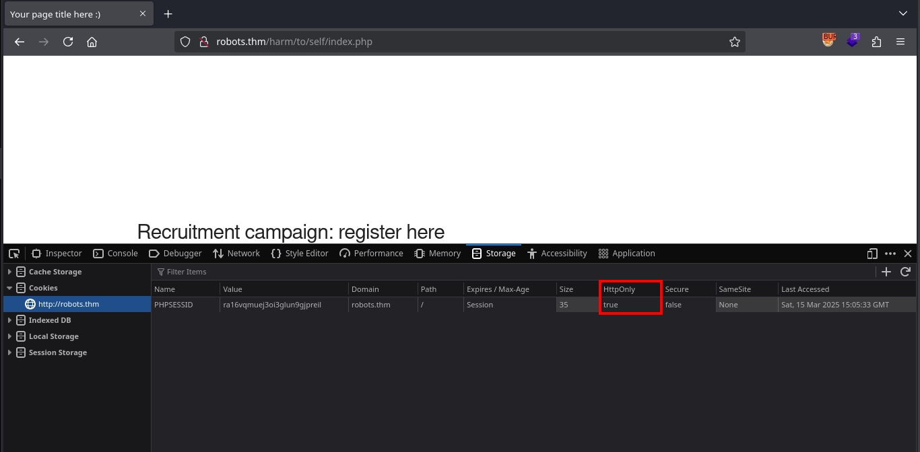This screenshot has height=452, width=920.
Task: Go to the browser home page
Action: 92,42
